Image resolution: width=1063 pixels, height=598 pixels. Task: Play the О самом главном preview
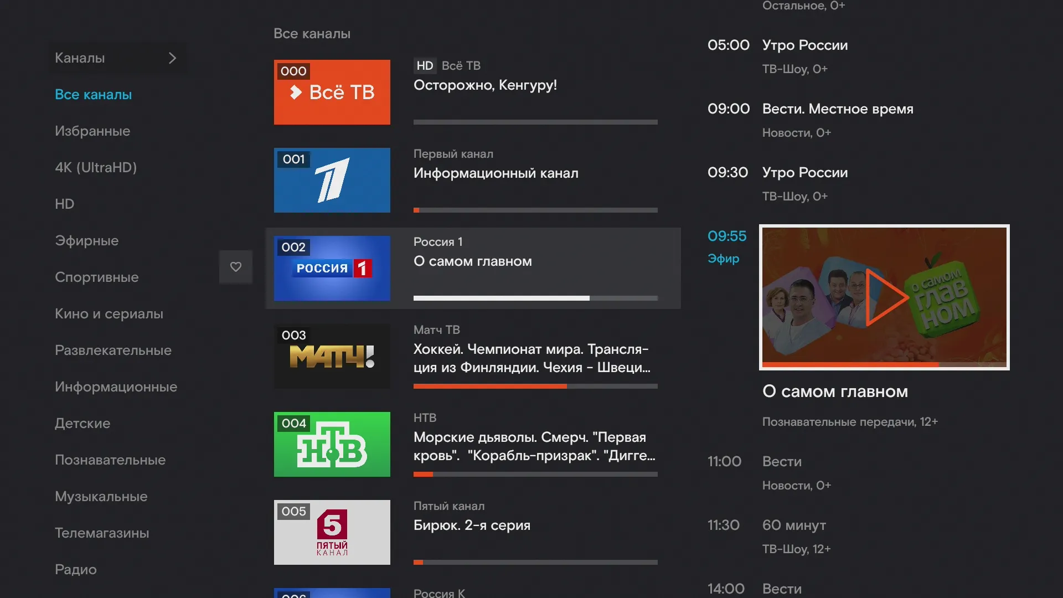pos(884,297)
